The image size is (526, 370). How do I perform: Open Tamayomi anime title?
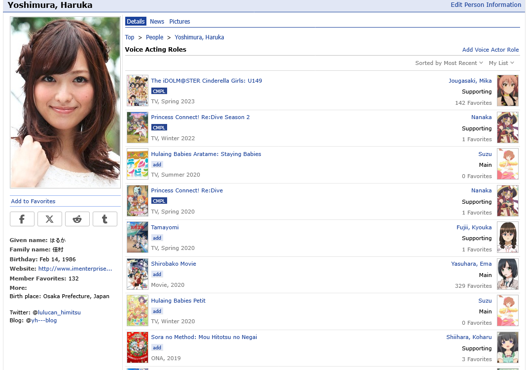click(165, 227)
